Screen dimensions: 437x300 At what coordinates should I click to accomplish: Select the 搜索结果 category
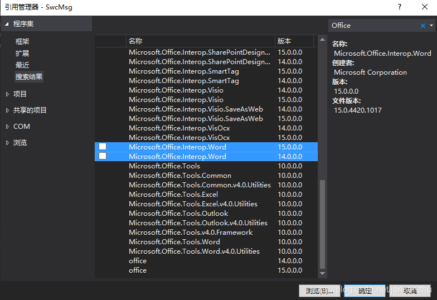(29, 77)
